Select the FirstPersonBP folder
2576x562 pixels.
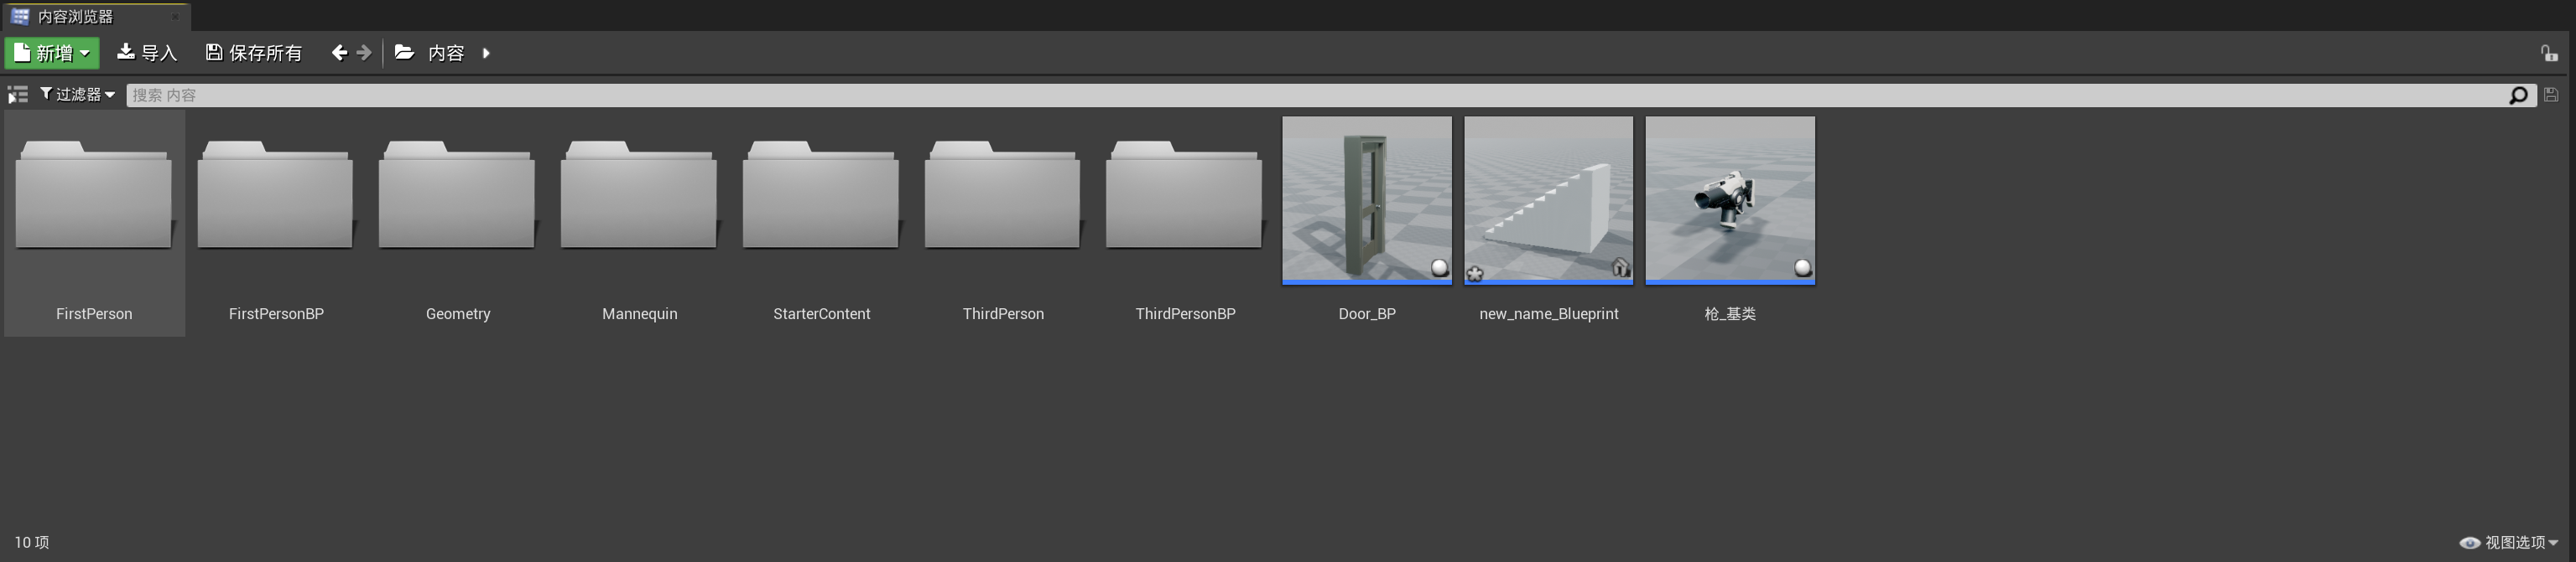click(x=276, y=224)
